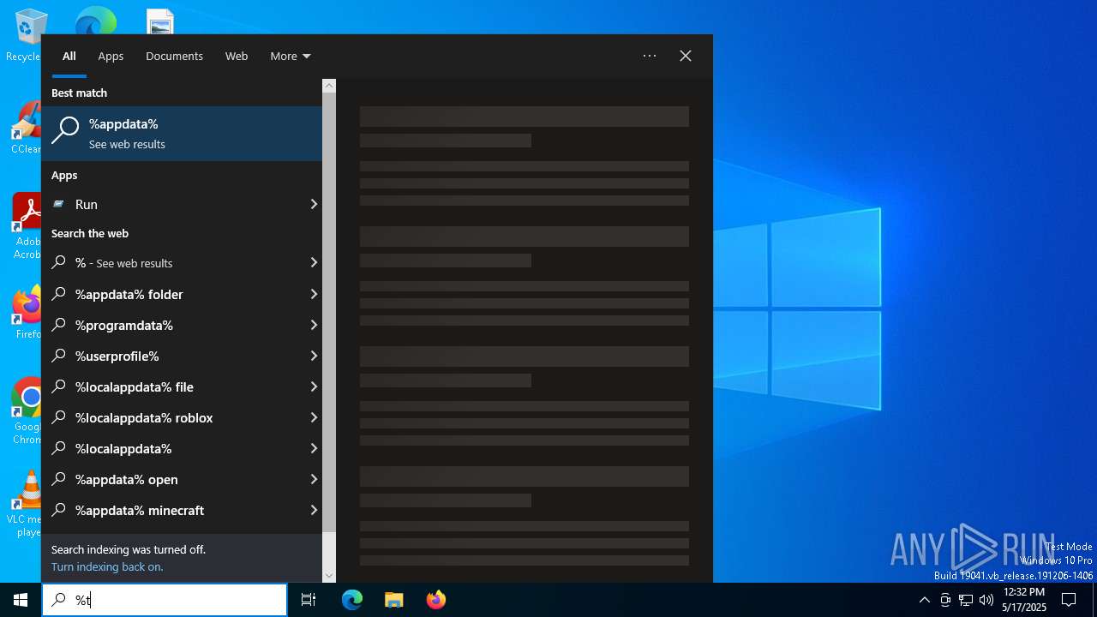Open the search options ellipsis menu
This screenshot has height=617, width=1097.
coord(650,56)
